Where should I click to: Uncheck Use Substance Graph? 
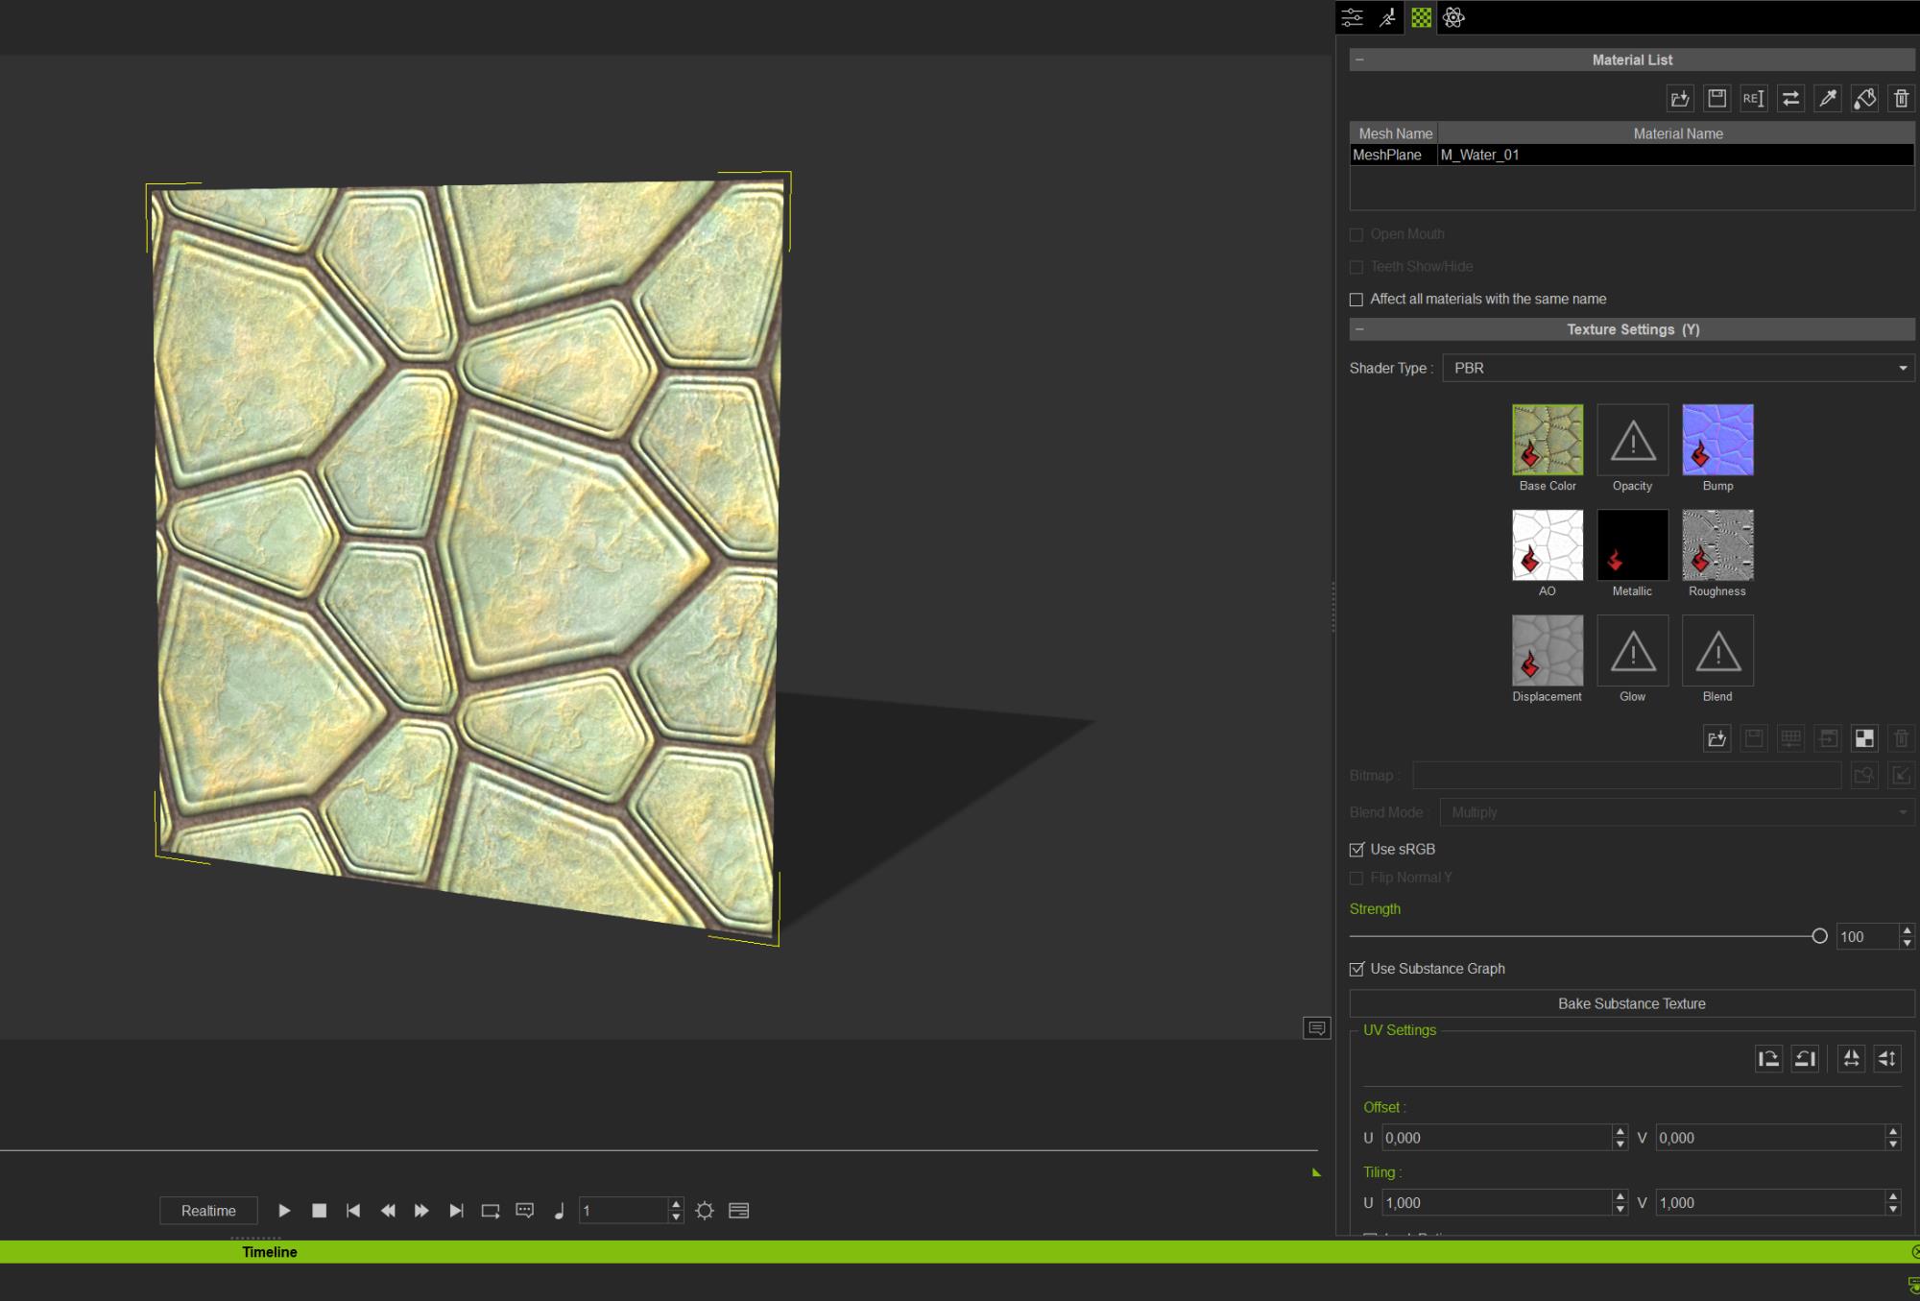(1356, 969)
